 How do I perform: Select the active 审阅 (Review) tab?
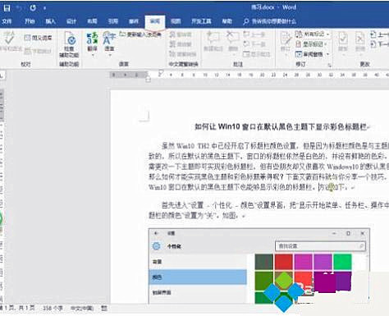(x=155, y=21)
